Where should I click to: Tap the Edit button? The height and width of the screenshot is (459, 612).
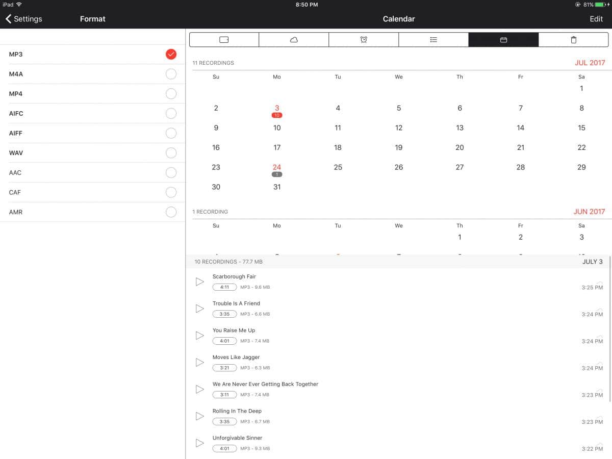click(596, 19)
